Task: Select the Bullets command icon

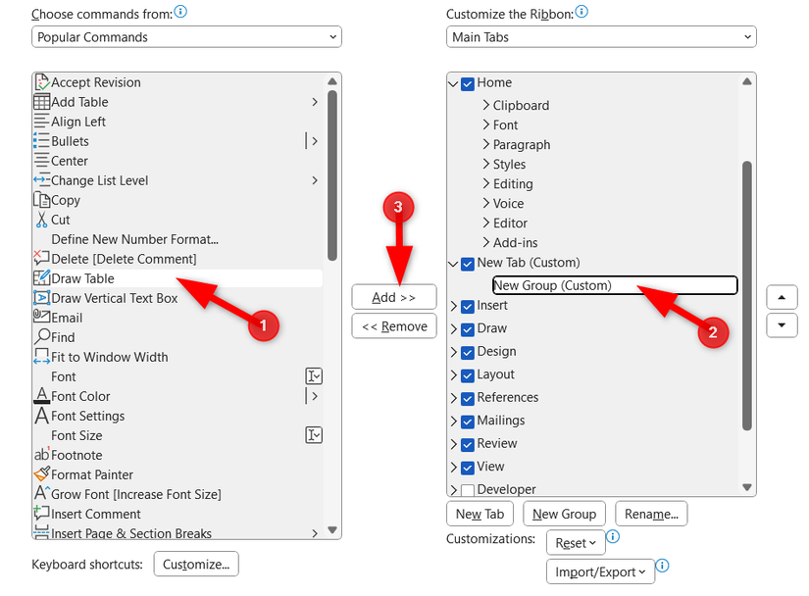Action: (x=41, y=140)
